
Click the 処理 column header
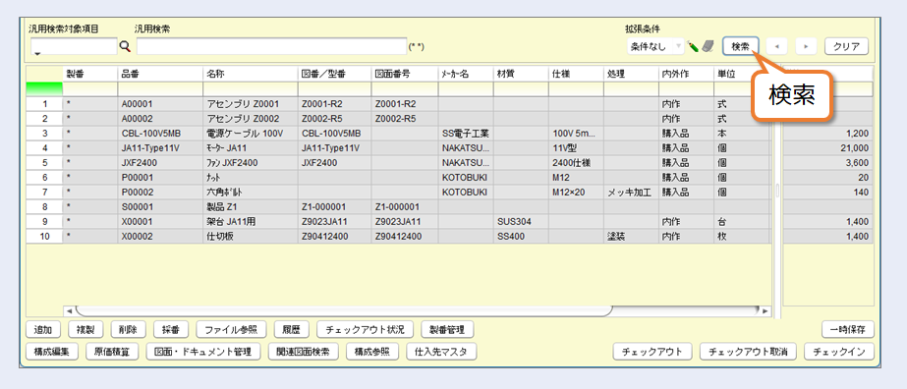click(x=631, y=74)
